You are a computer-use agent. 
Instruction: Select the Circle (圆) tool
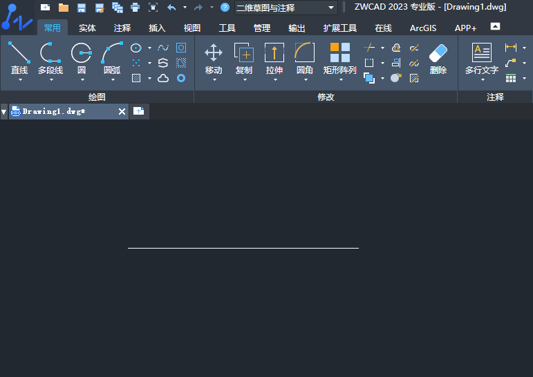tap(82, 58)
